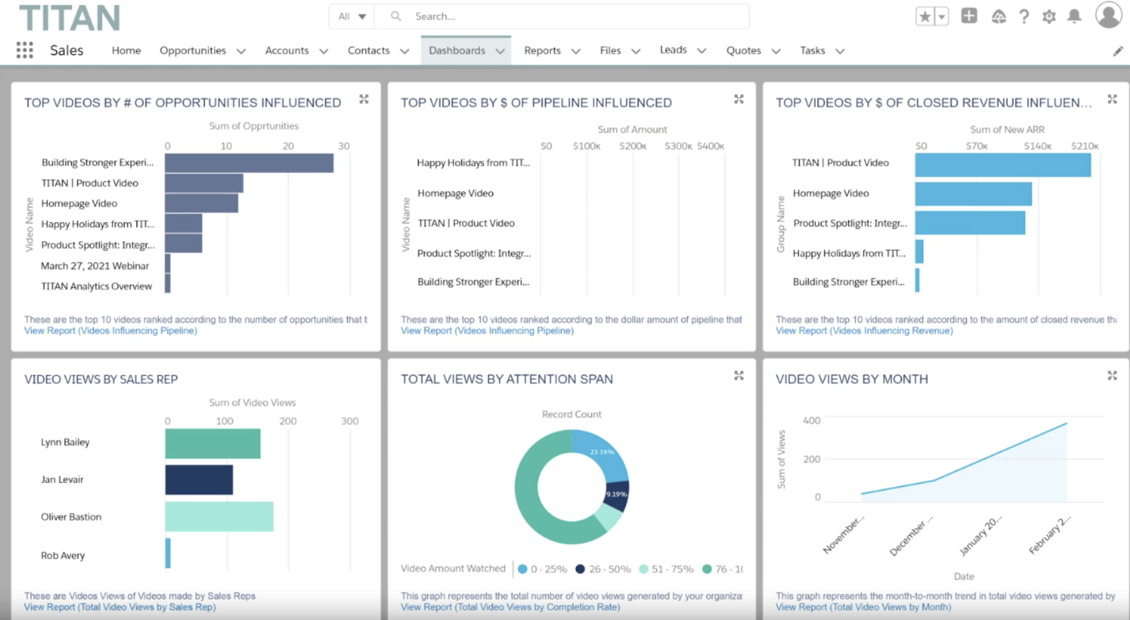Click the 0 - 25% legend swatch
Image resolution: width=1130 pixels, height=620 pixels.
pyautogui.click(x=522, y=569)
